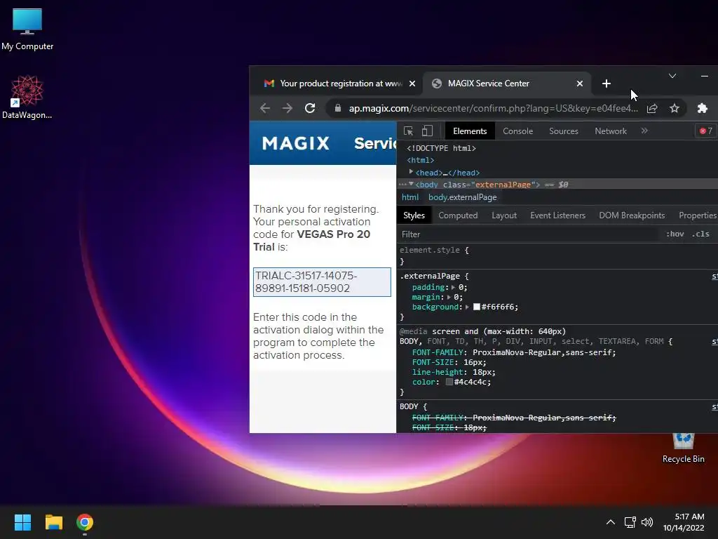Image resolution: width=718 pixels, height=539 pixels.
Task: Toggle .cls element classes panel
Action: coord(700,234)
